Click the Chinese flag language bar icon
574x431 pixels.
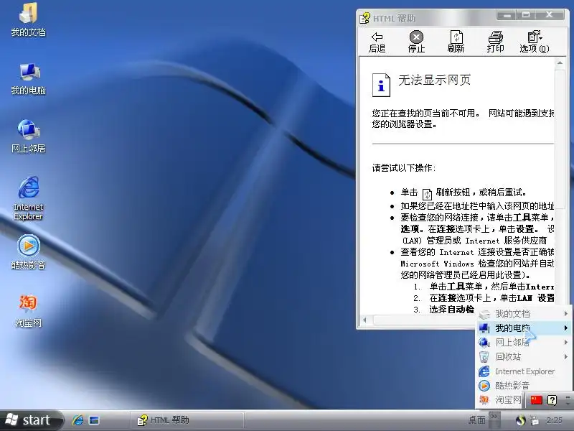(x=536, y=399)
